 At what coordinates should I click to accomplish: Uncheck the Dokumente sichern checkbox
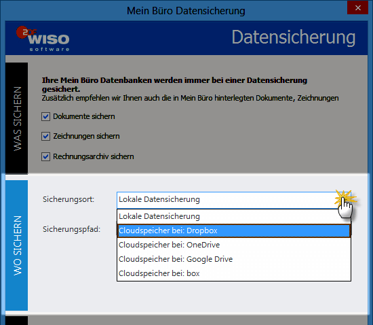coord(45,117)
